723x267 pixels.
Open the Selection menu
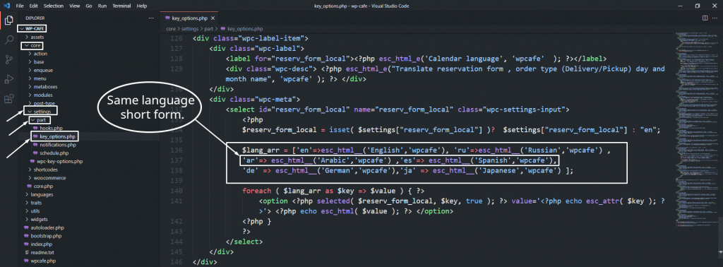pyautogui.click(x=54, y=6)
